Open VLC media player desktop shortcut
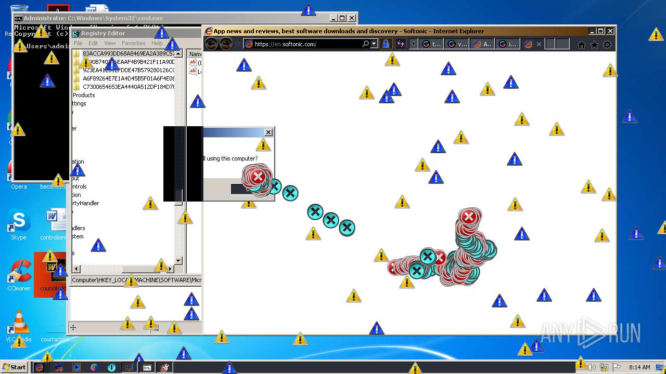This screenshot has width=666, height=374. (x=19, y=326)
